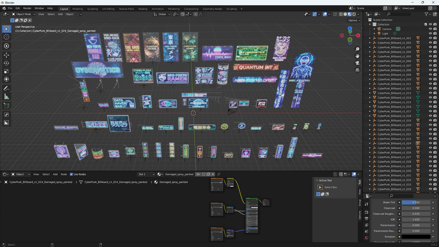Duplicate material with new material icon
The width and height of the screenshot is (439, 247).
[208, 174]
